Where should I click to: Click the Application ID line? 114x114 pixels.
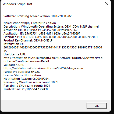point(42,33)
